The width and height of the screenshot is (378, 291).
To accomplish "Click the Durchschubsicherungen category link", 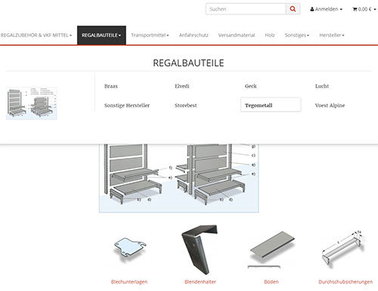I will click(x=345, y=282).
